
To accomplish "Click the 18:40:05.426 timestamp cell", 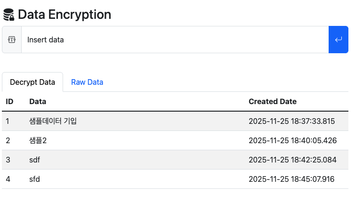I will 292,140.
